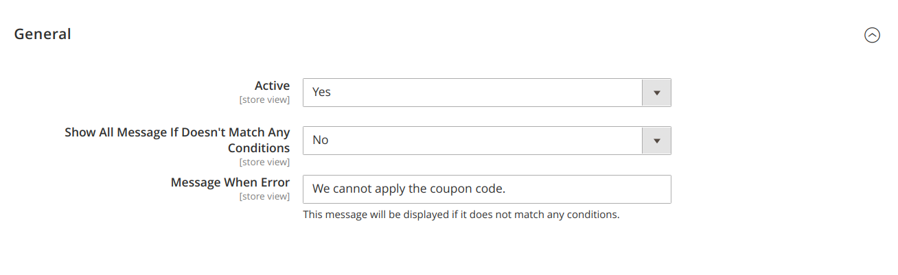
Task: Click the store view scope under Active
Action: (264, 100)
